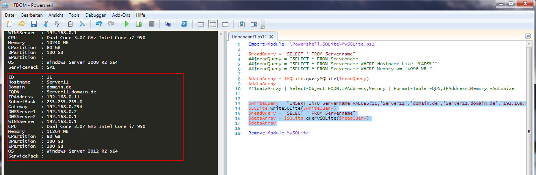Collapse the script pane chevron

pos(528,36)
